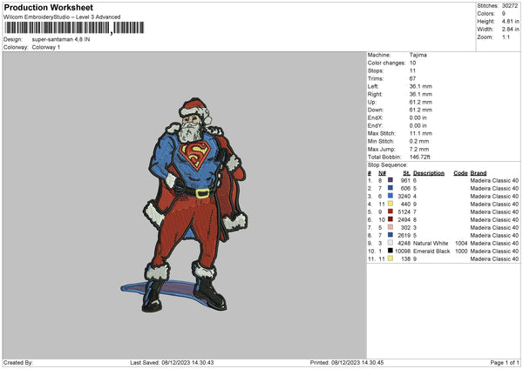Click the blue swatch in stop row 2
This screenshot has width=523, height=369.
[x=391, y=188]
